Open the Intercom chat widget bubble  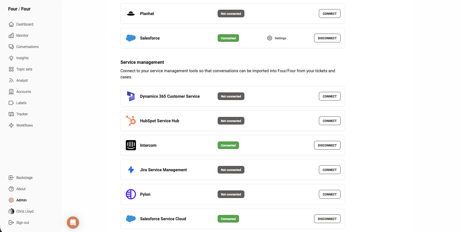point(73,223)
